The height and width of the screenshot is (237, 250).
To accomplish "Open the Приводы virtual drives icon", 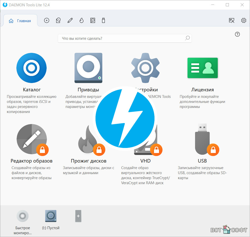I will tap(88, 68).
